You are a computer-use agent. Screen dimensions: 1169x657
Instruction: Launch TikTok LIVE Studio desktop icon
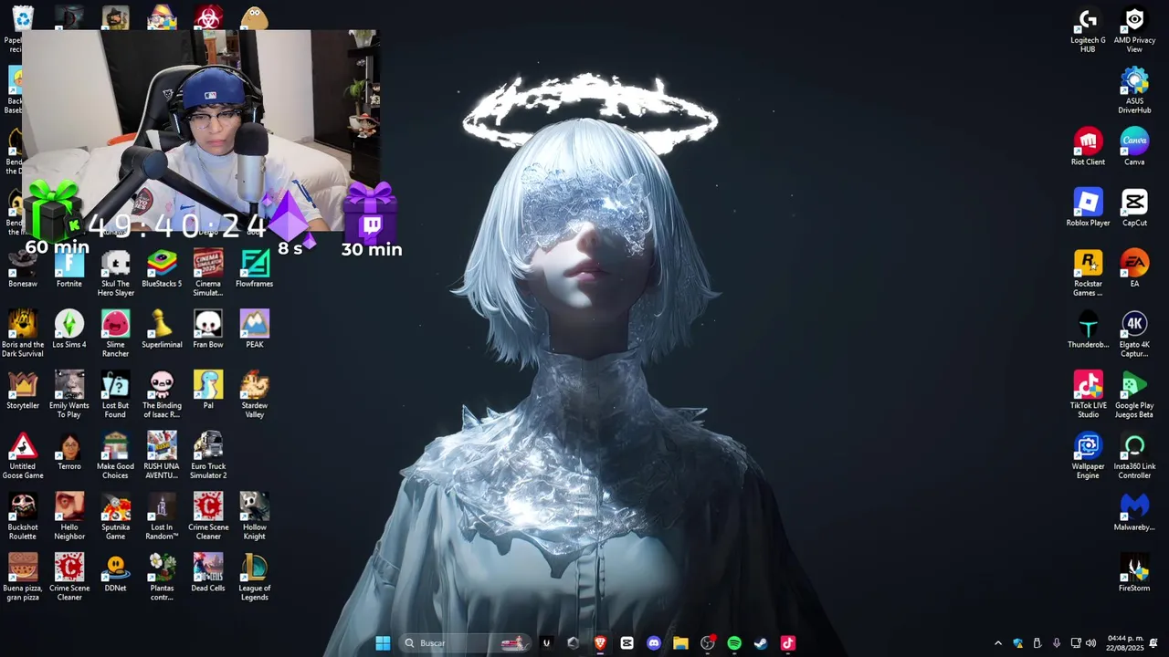click(x=1088, y=395)
